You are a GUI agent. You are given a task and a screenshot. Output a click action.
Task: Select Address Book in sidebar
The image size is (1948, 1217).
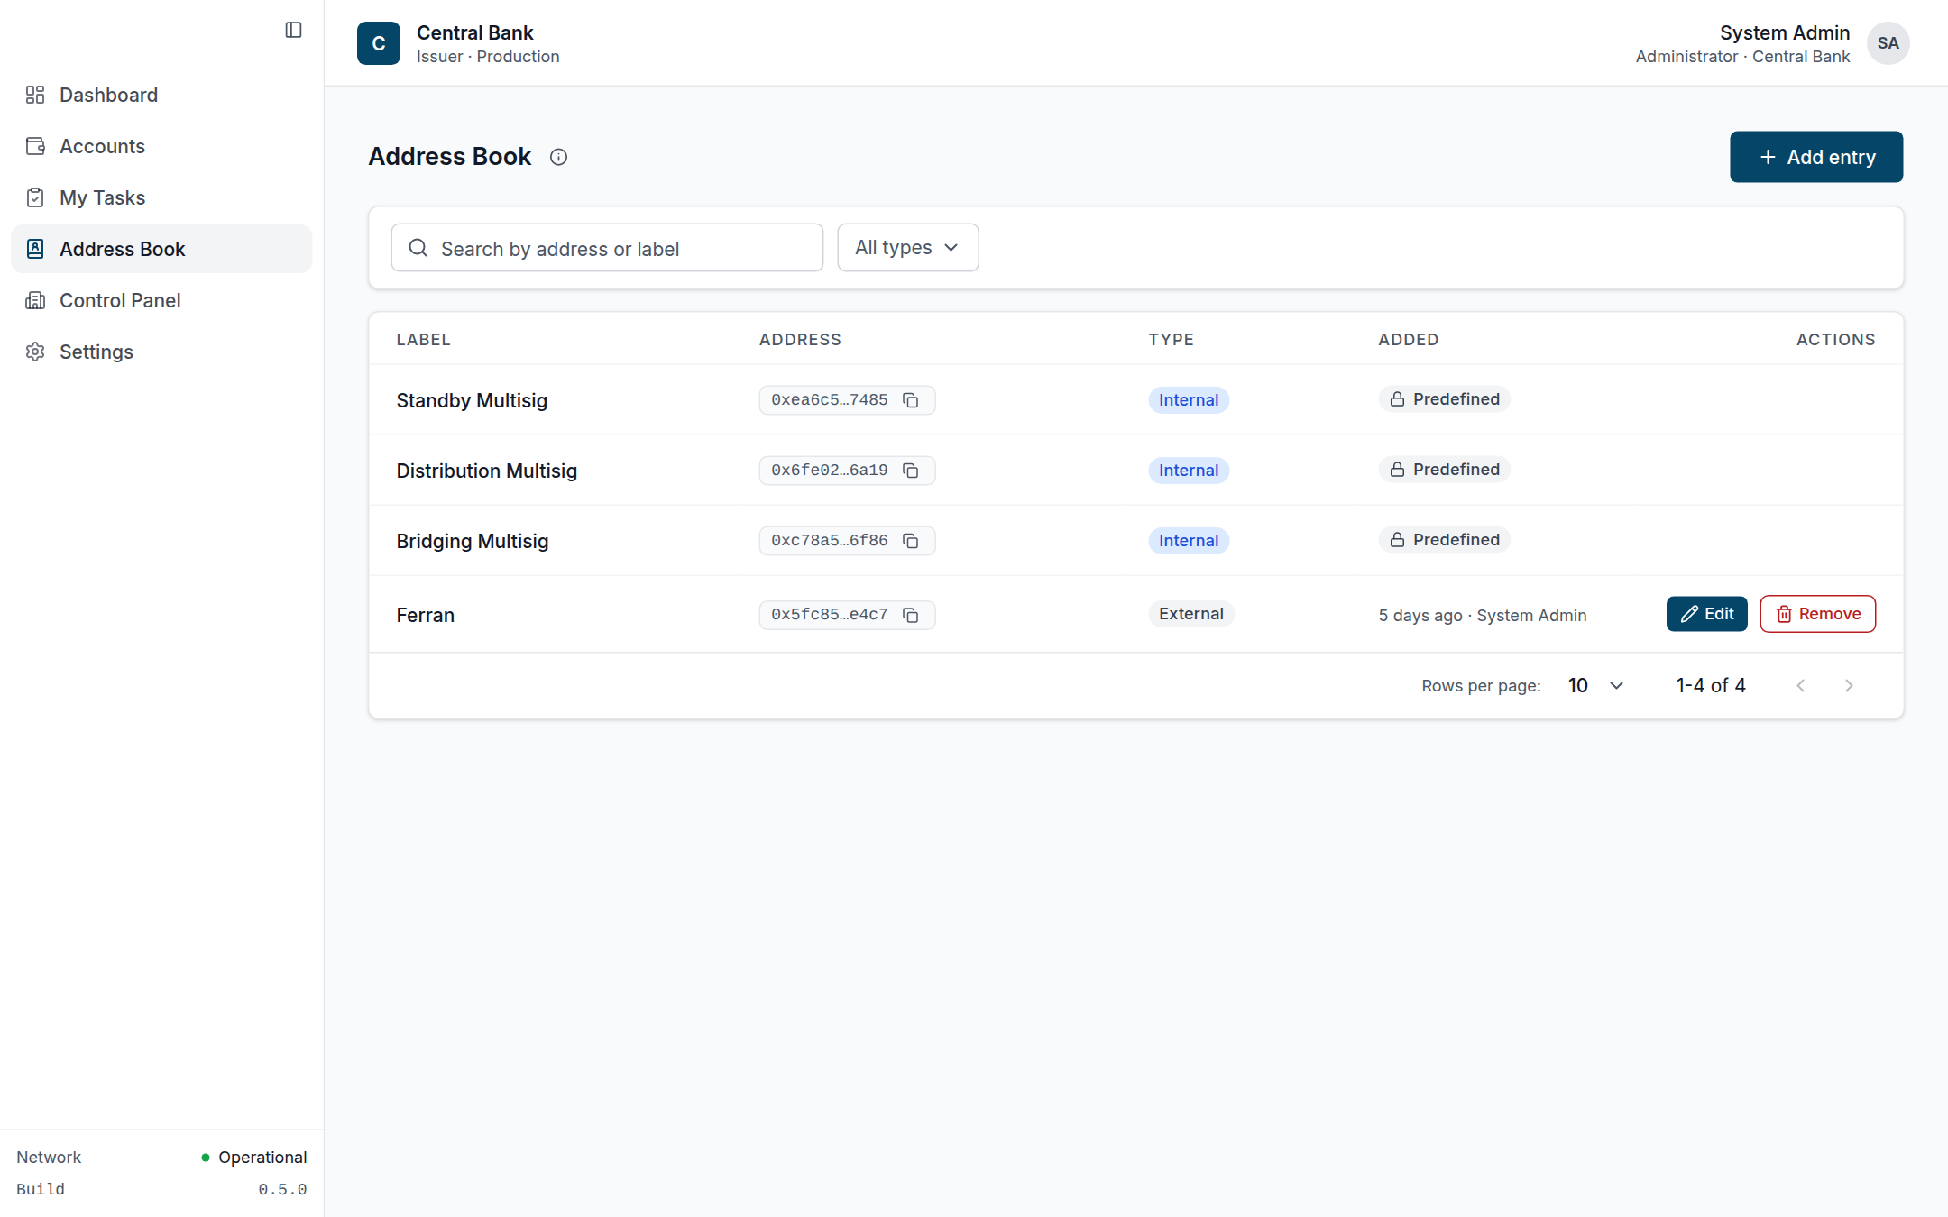tap(161, 249)
